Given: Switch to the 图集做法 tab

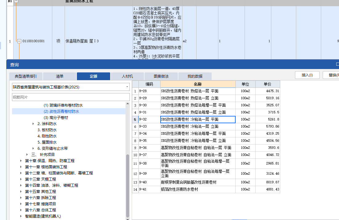Looking at the screenshot, I should coord(161,76).
